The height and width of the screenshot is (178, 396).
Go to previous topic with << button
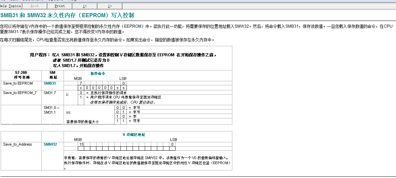tap(84, 6)
